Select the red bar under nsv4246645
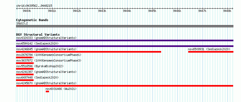The height and width of the screenshot is (102, 241). coord(89,52)
